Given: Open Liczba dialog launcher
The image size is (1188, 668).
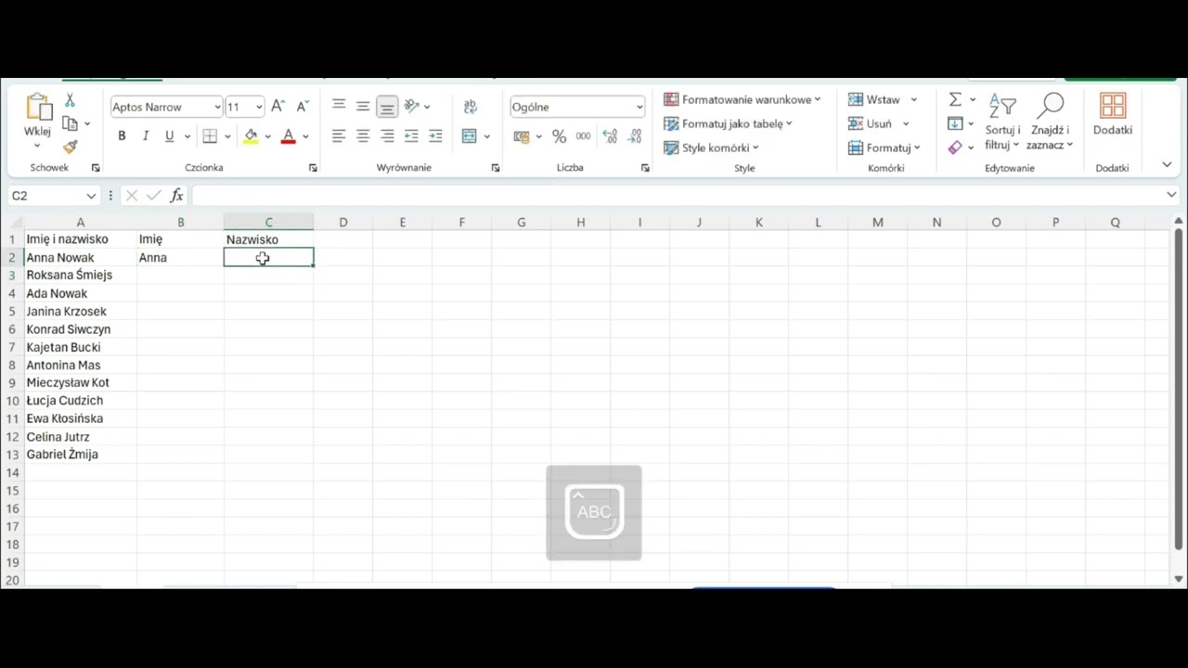Looking at the screenshot, I should pyautogui.click(x=645, y=168).
